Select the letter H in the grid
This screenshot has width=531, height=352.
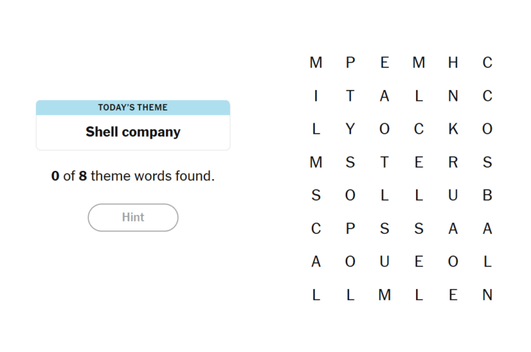[453, 63]
